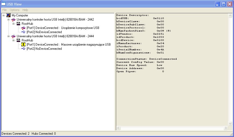234x137 pixels.
Task: Select [Port2] NoDeviceConnected under the 2442 controller
Action: [44, 32]
